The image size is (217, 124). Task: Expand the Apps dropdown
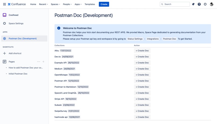pos(78,4)
